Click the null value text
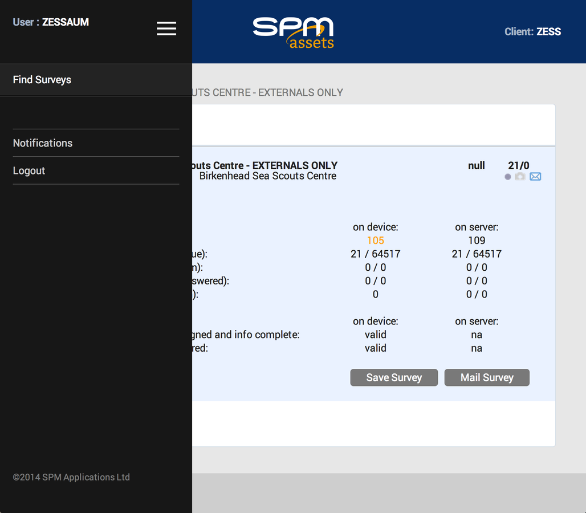 [x=477, y=165]
